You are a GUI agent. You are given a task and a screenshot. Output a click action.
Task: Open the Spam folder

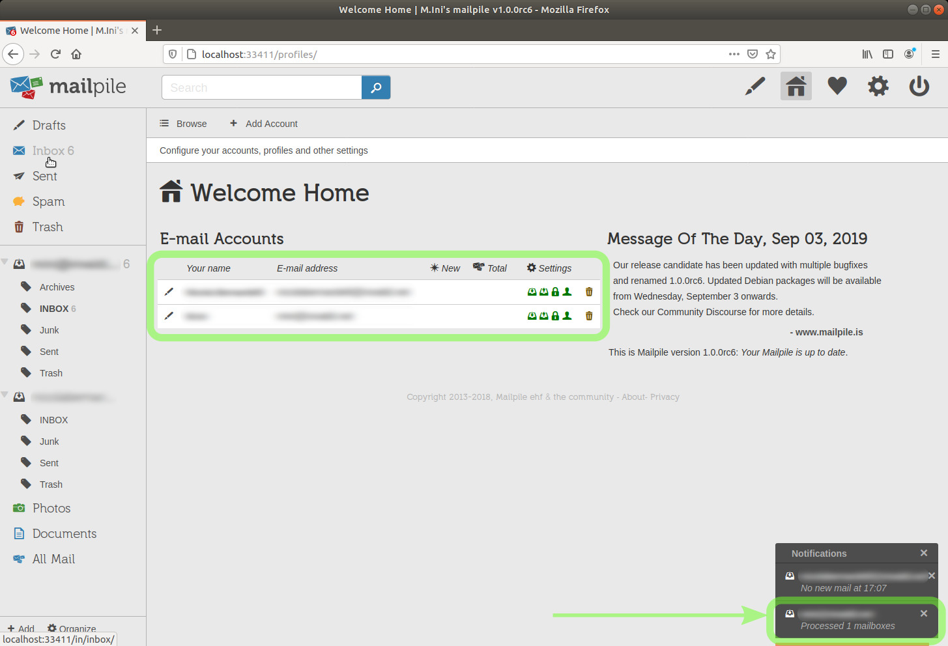48,201
